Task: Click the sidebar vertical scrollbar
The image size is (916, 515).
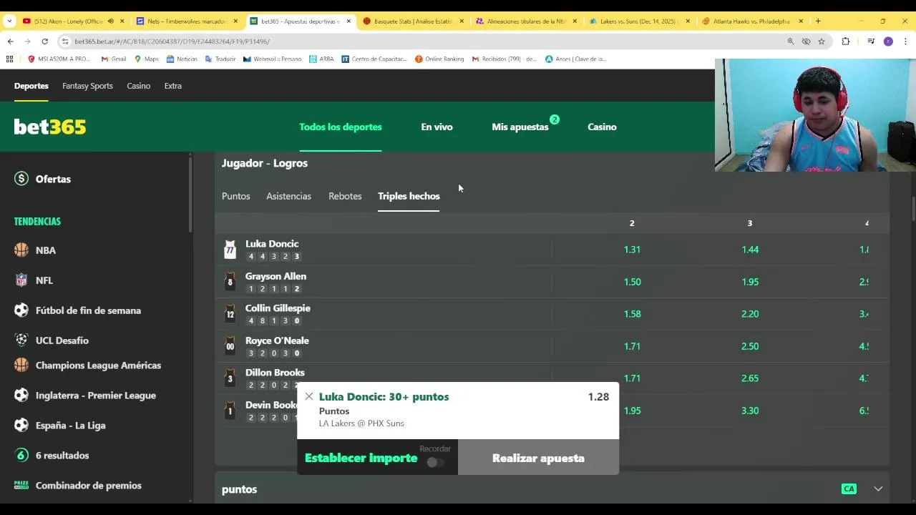Action: 190,193
